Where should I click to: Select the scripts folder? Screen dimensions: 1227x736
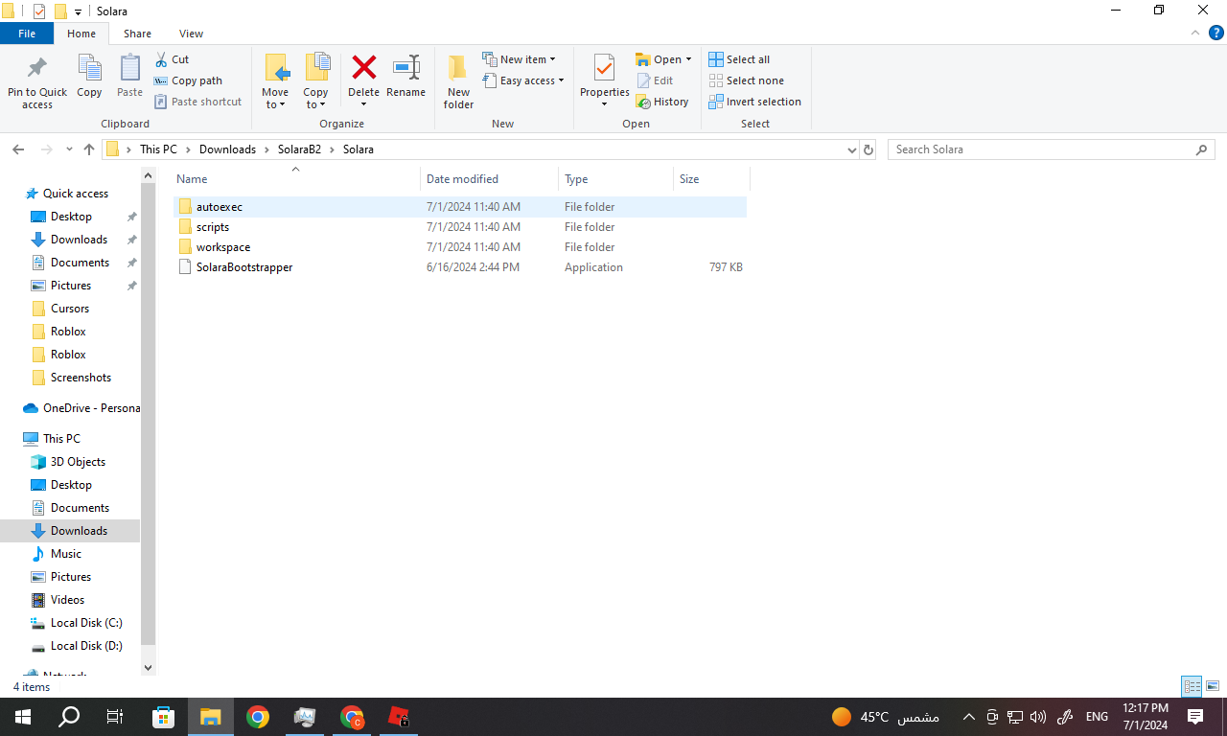tap(460, 227)
